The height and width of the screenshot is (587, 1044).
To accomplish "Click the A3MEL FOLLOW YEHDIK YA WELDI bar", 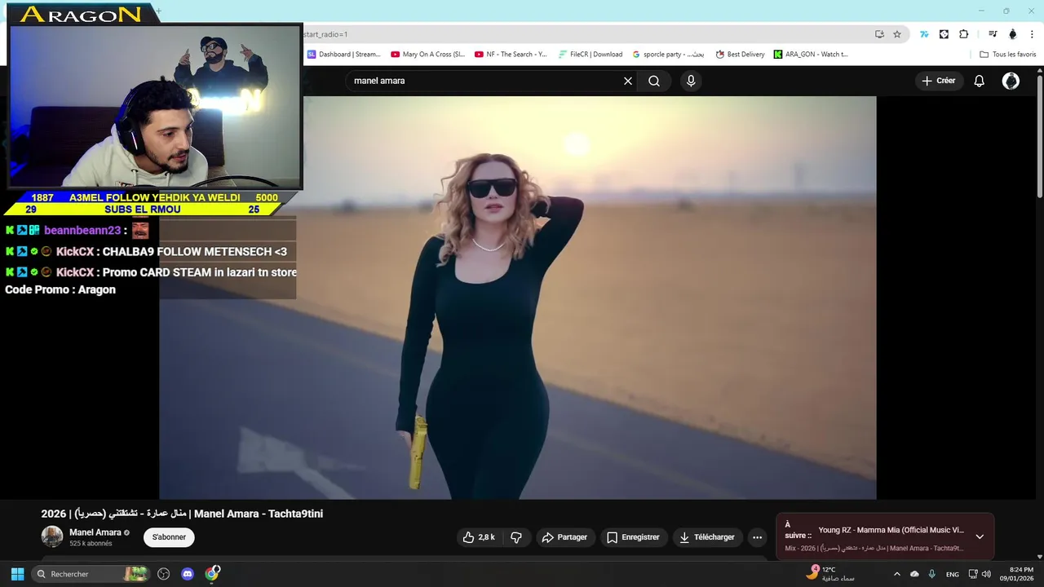I will 154,197.
